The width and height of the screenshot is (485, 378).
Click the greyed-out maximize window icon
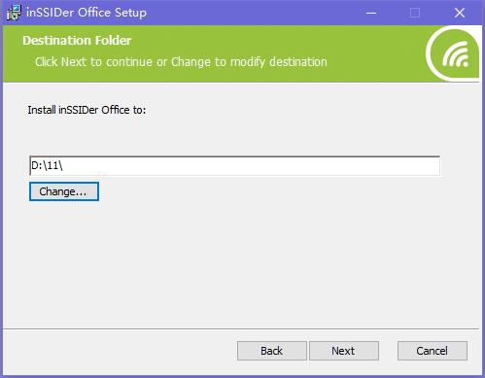point(415,13)
